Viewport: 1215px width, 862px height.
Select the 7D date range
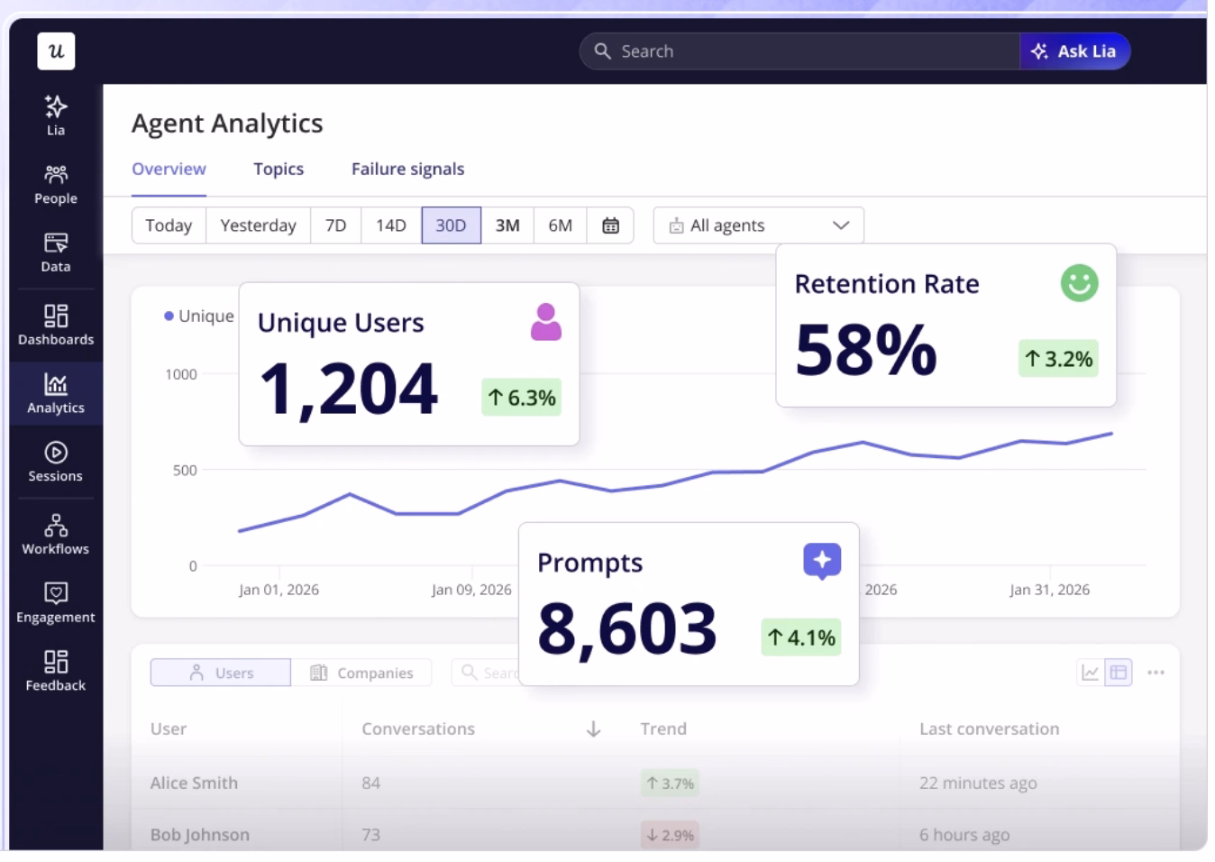[335, 225]
